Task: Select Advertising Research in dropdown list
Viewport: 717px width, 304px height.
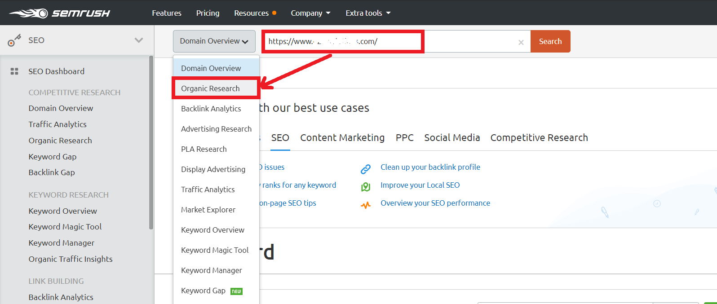Action: [x=216, y=129]
